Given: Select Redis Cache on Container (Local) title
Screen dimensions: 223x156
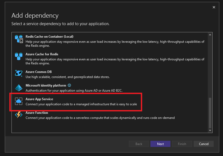Looking at the screenshot, I should point(49,37).
